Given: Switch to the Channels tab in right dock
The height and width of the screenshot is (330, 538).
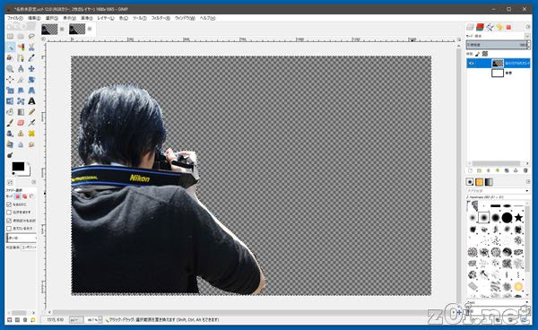Looking at the screenshot, I should click(x=480, y=27).
